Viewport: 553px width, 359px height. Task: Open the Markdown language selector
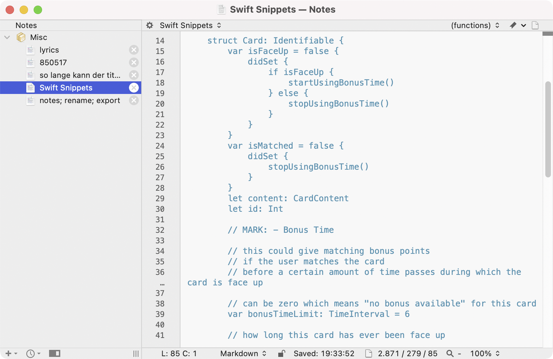tap(243, 353)
